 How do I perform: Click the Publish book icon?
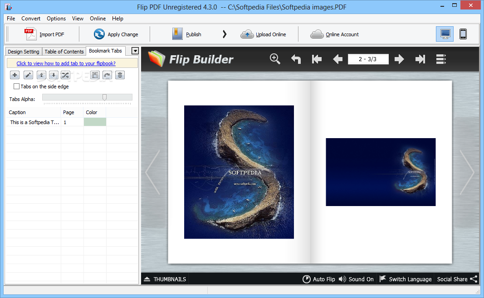[x=177, y=34]
